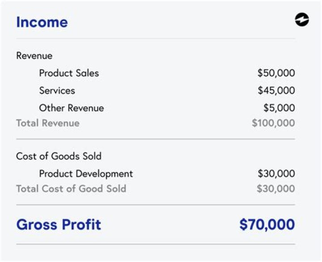Click the $70,000 gross profit figure

pyautogui.click(x=267, y=224)
